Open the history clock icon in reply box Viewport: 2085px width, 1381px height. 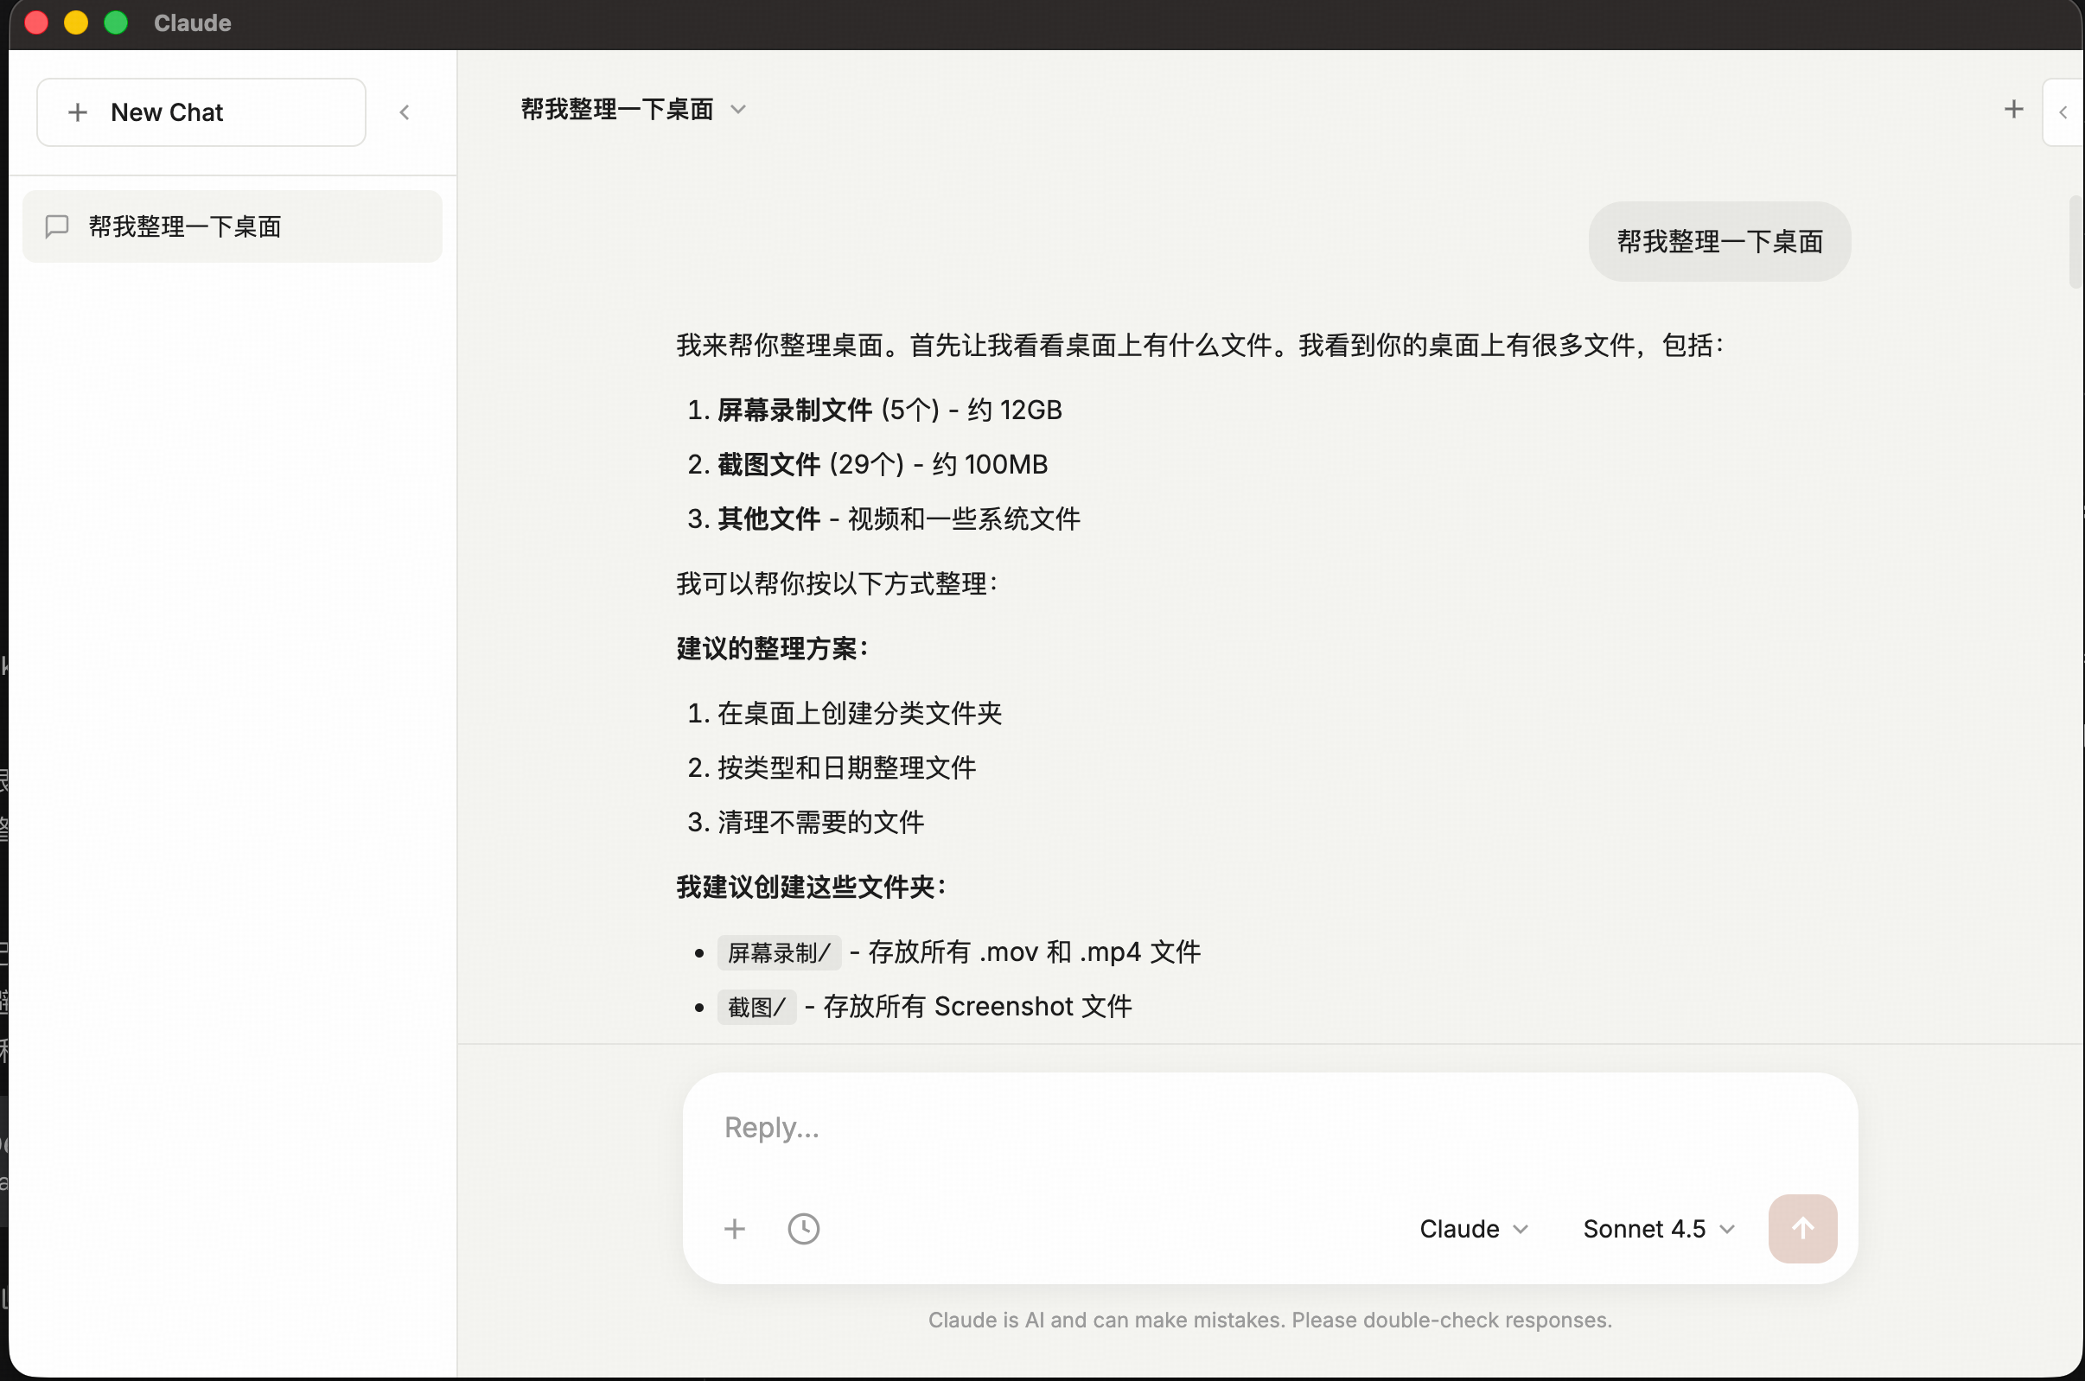tap(802, 1228)
